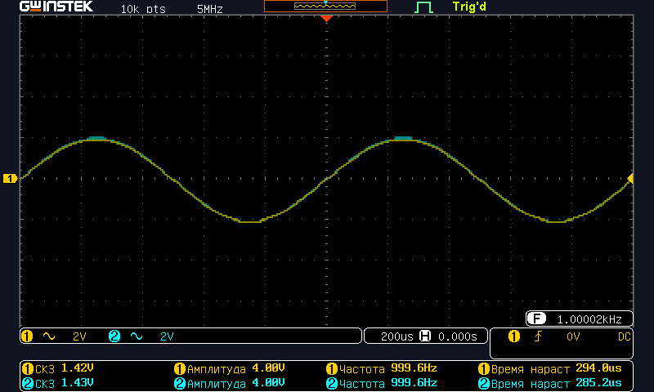Click the 5MHz sample rate readout
This screenshot has width=654, height=392.
[x=210, y=9]
